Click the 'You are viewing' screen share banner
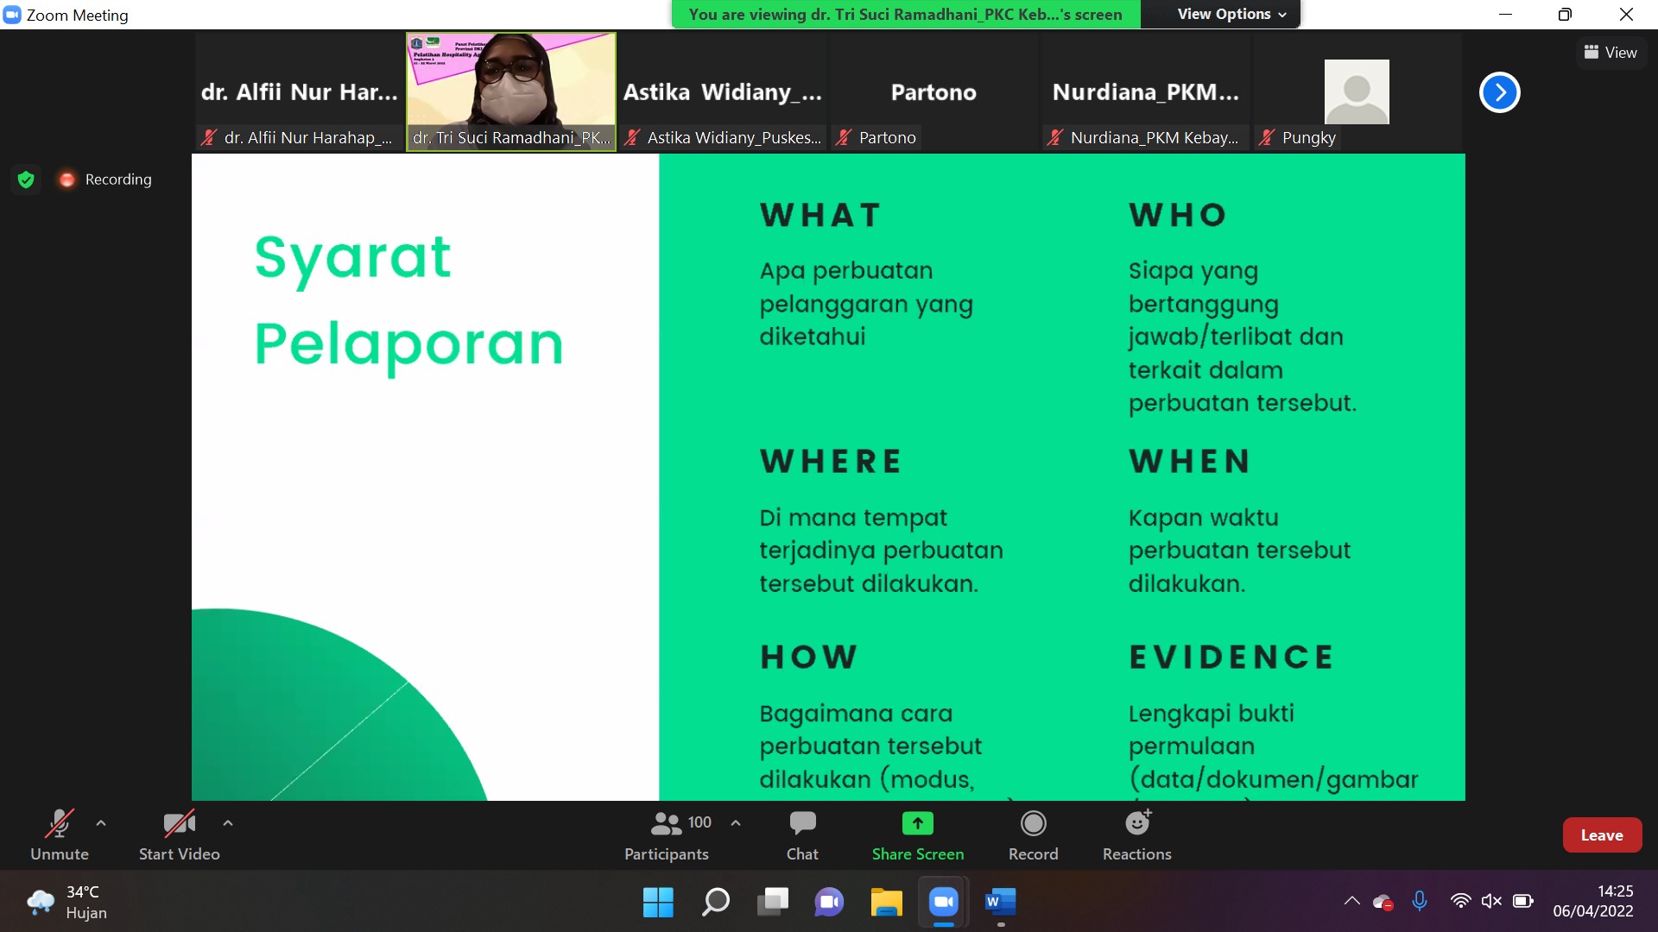This screenshot has height=932, width=1658. 905,14
